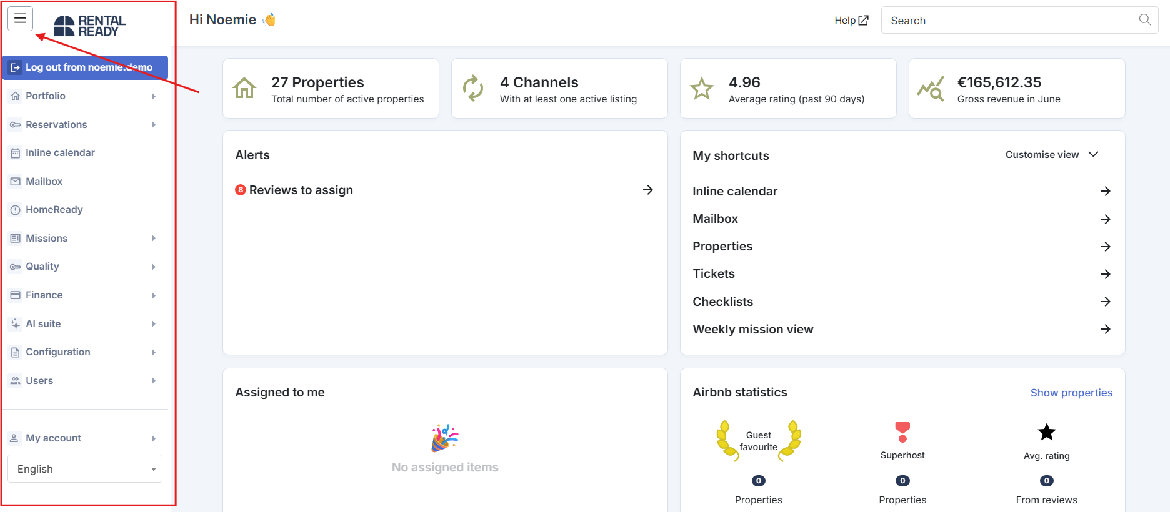The height and width of the screenshot is (512, 1170).
Task: Click the house icon on the Properties card
Action: 244,88
